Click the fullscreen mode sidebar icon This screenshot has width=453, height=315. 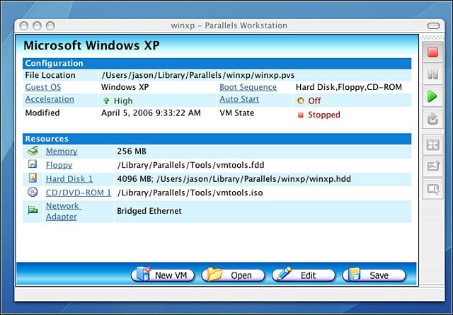pyautogui.click(x=432, y=145)
